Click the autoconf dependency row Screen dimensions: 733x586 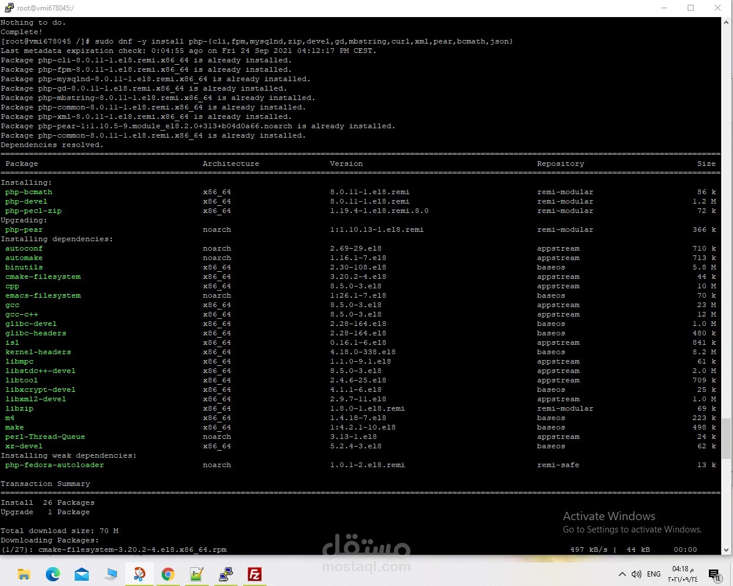(x=360, y=248)
